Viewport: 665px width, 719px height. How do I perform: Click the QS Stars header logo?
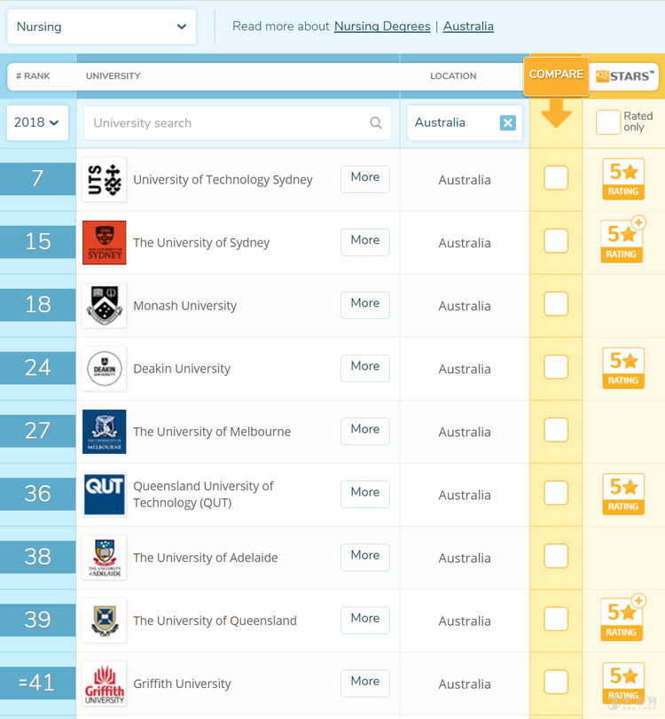(x=624, y=76)
